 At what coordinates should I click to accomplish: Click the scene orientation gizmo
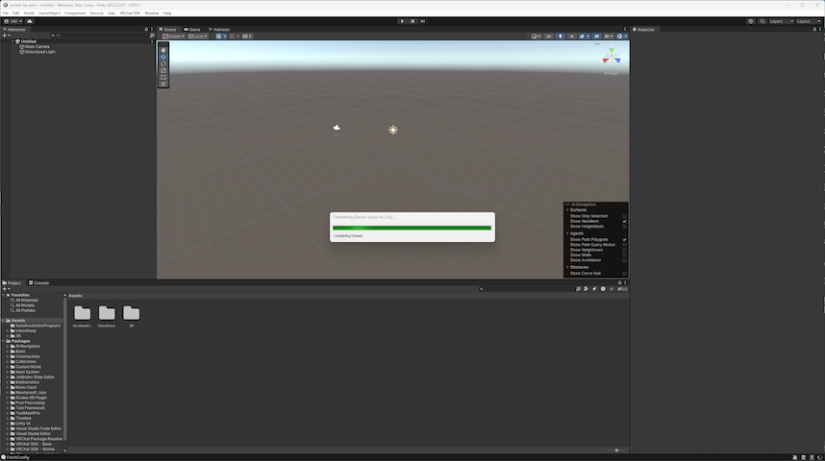pyautogui.click(x=612, y=58)
